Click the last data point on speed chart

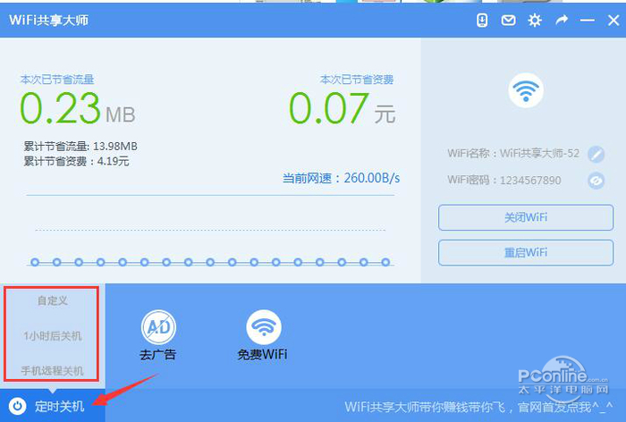pos(385,262)
